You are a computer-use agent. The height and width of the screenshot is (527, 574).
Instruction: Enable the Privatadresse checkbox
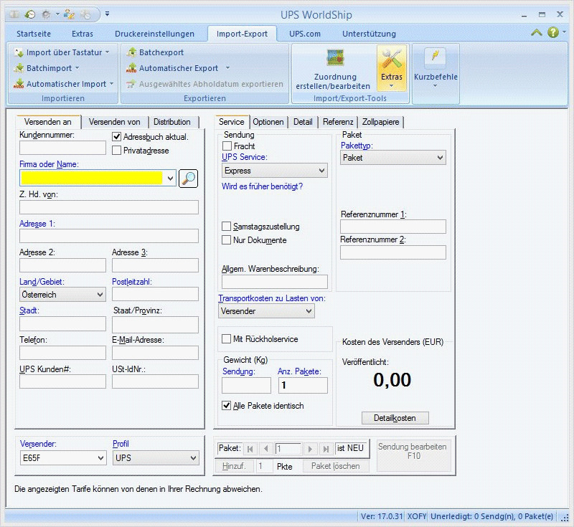click(116, 151)
